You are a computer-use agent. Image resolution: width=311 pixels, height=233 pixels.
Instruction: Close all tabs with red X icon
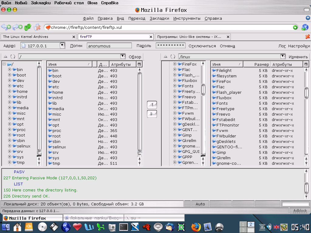pos(307,37)
